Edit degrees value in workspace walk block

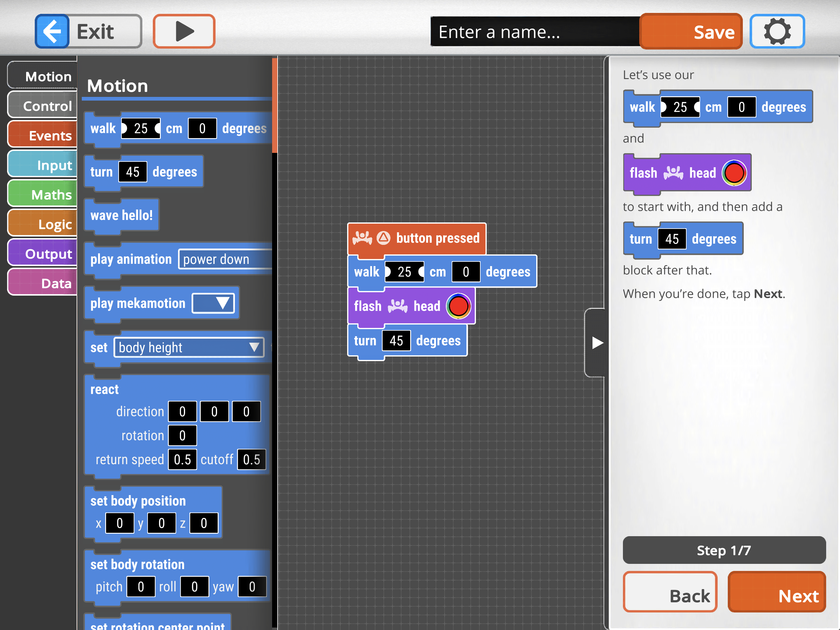pyautogui.click(x=466, y=272)
